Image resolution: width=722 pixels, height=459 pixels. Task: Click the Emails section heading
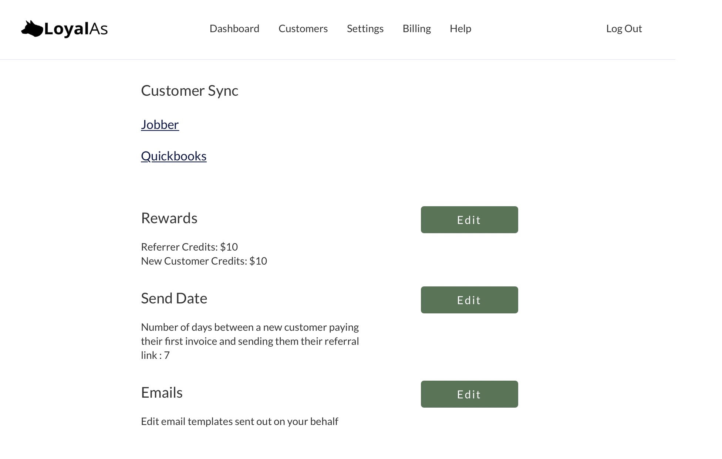pyautogui.click(x=162, y=392)
